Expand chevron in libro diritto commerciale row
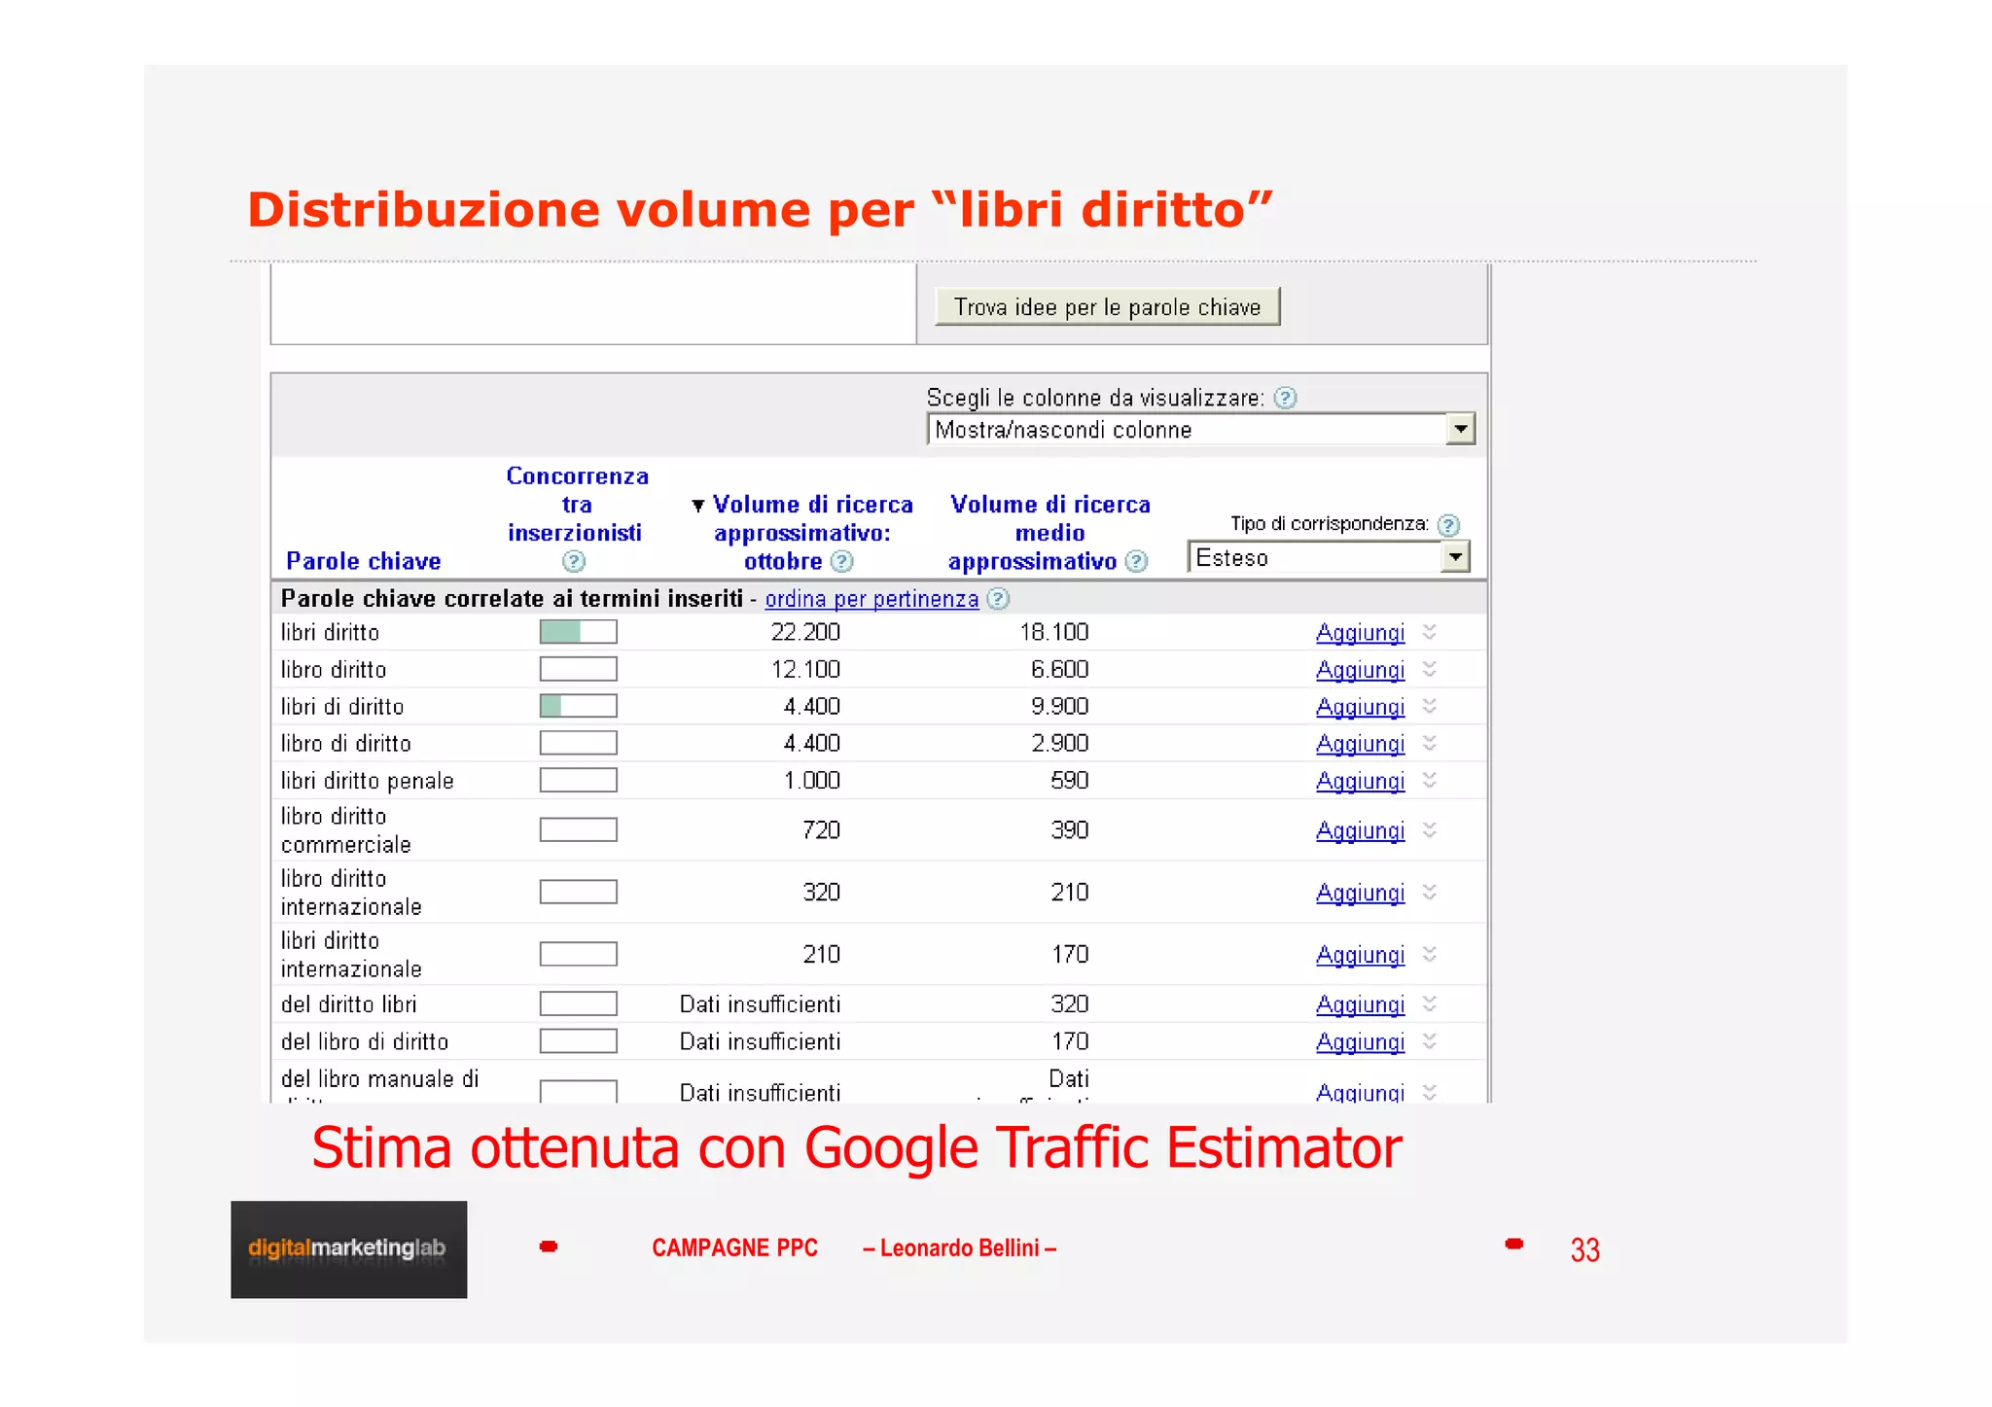This screenshot has height=1407, width=1992. 1429,829
